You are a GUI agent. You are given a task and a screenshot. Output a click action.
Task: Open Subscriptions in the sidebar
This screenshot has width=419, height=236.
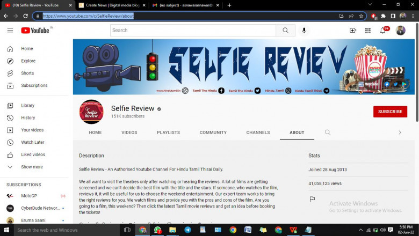point(34,85)
